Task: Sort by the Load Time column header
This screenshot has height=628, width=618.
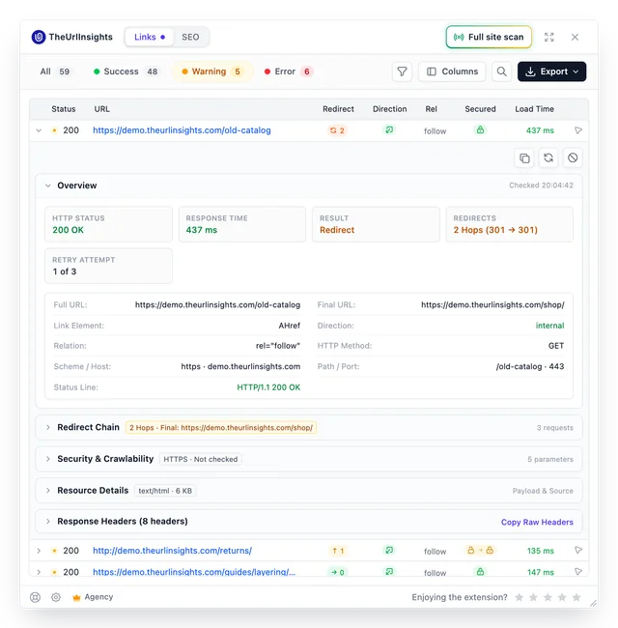Action: [534, 109]
